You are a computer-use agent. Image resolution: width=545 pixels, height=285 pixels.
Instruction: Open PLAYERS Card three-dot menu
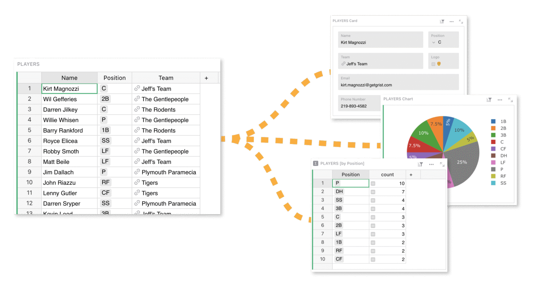[x=452, y=21]
